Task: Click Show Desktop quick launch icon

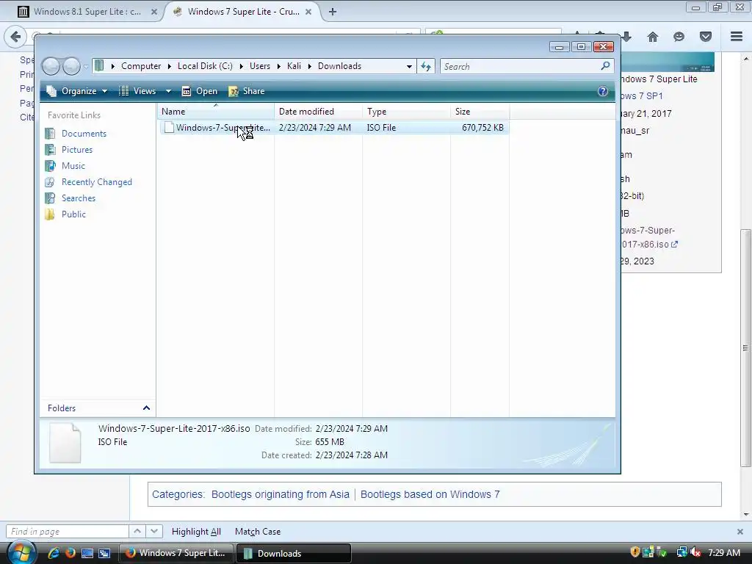Action: 87,553
